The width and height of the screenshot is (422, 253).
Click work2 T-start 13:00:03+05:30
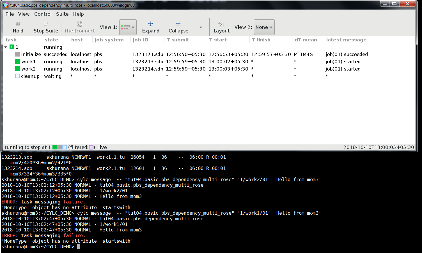[228, 69]
